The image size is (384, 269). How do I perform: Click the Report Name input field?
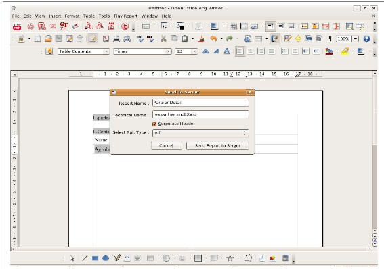pyautogui.click(x=200, y=103)
